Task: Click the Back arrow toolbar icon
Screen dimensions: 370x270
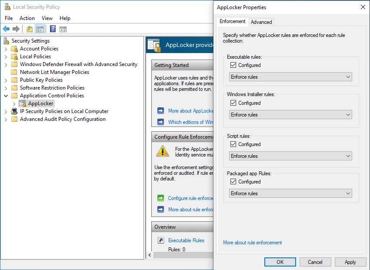Action: point(6,29)
